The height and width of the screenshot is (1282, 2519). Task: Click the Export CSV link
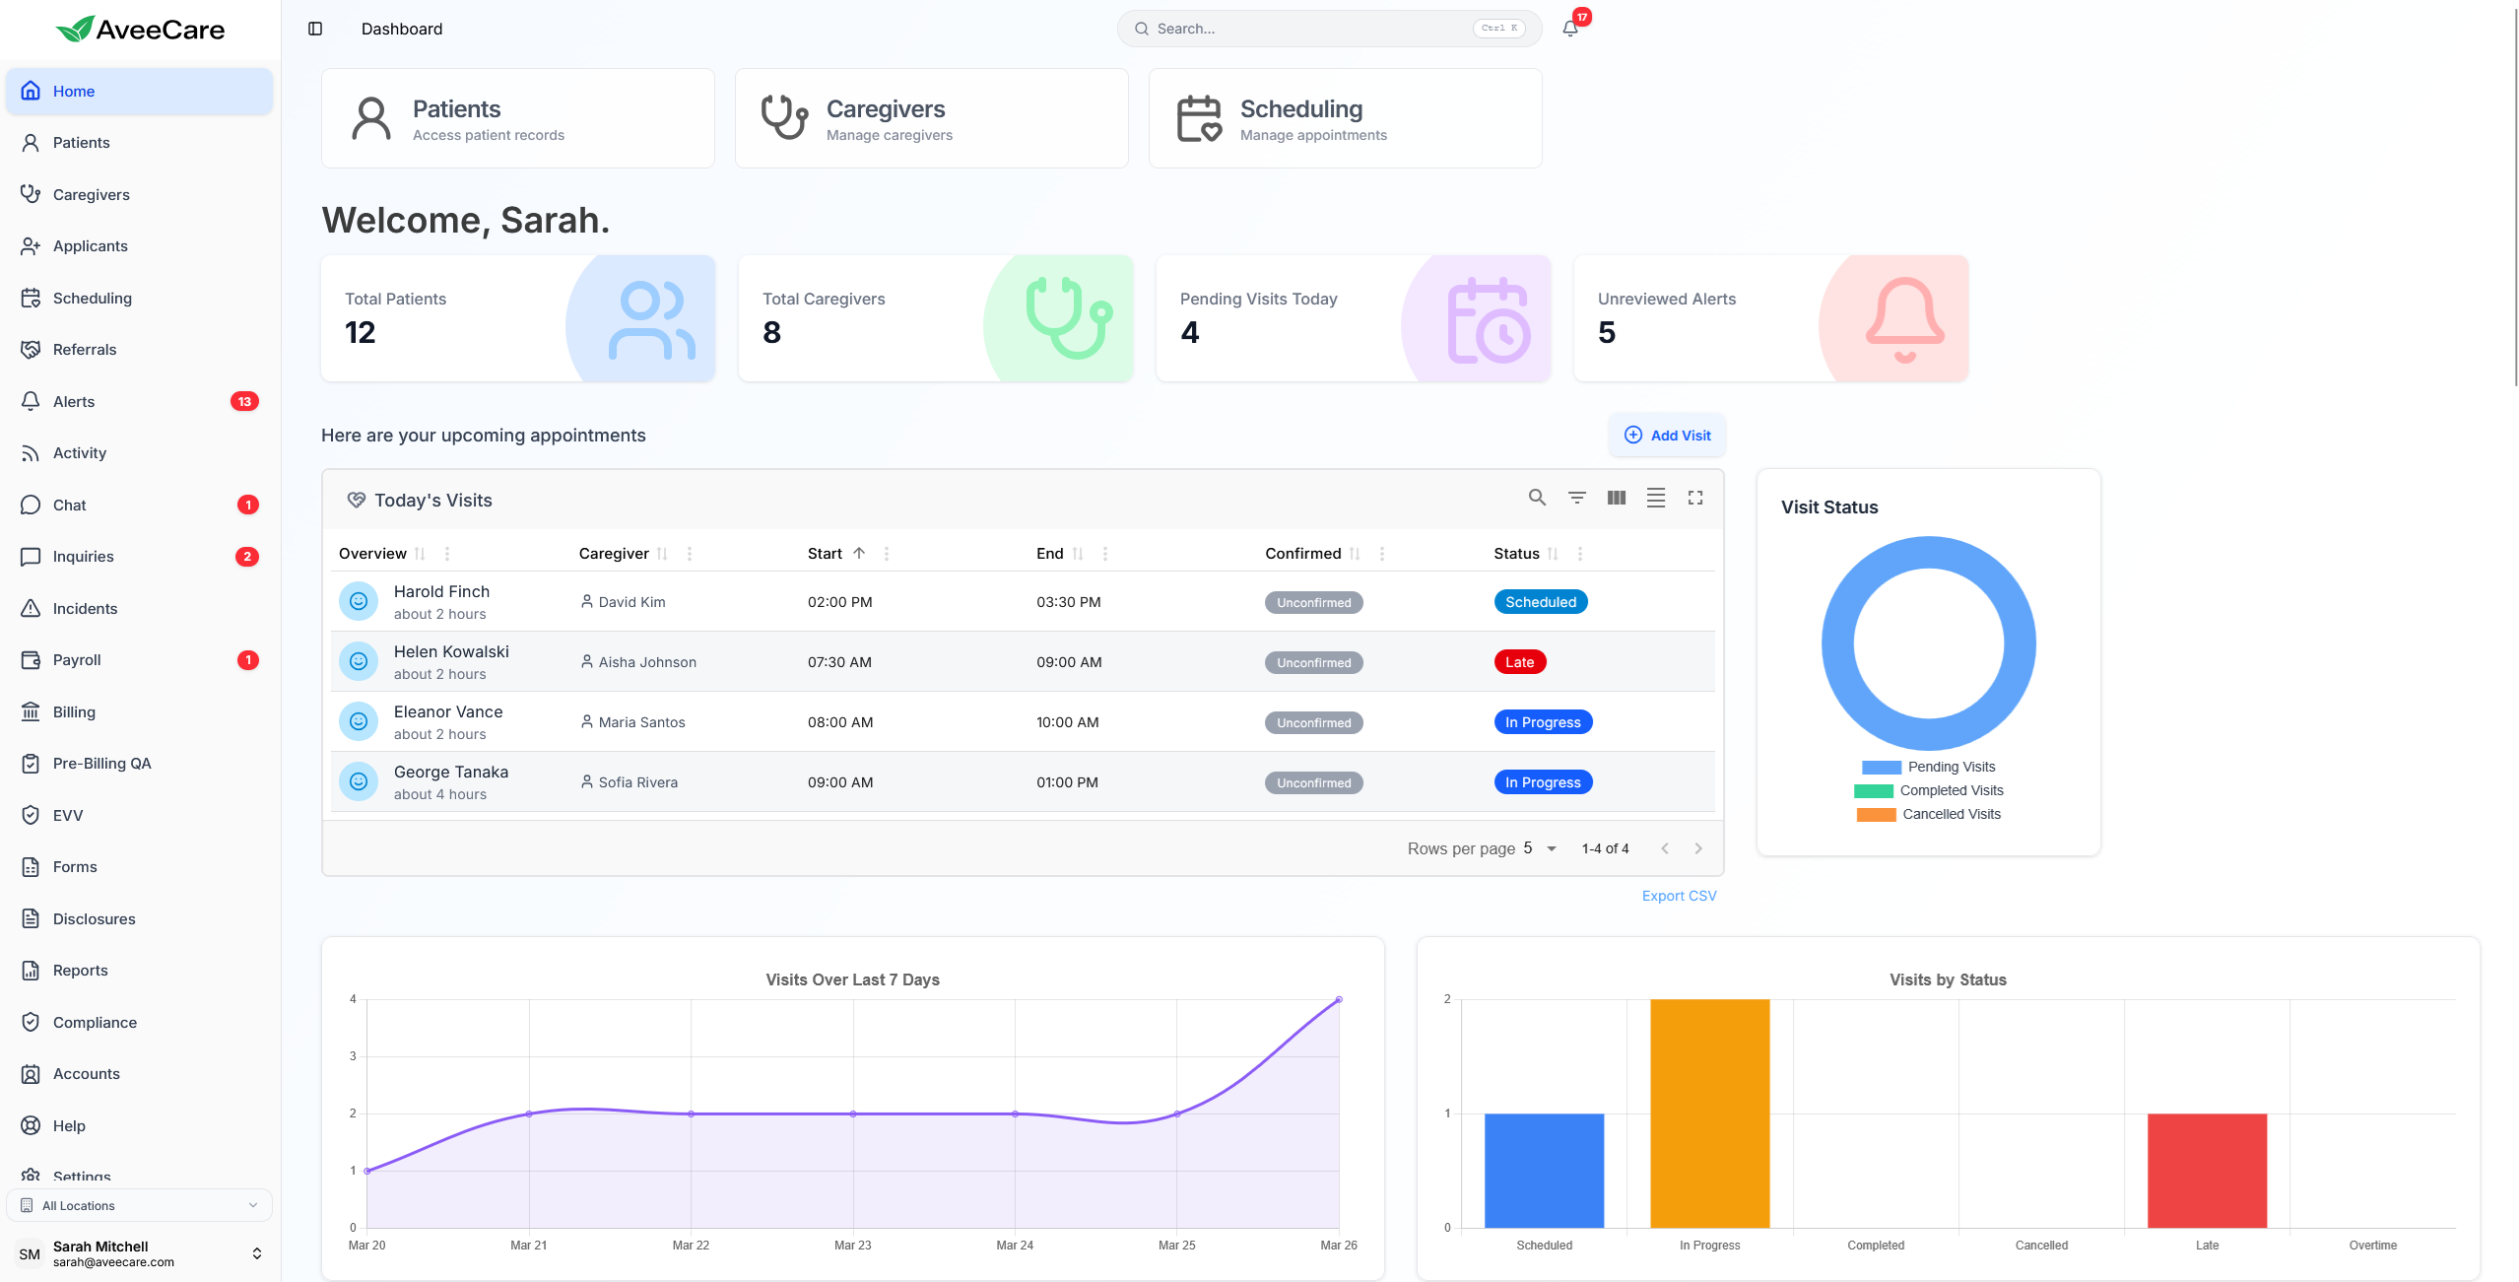point(1678,896)
